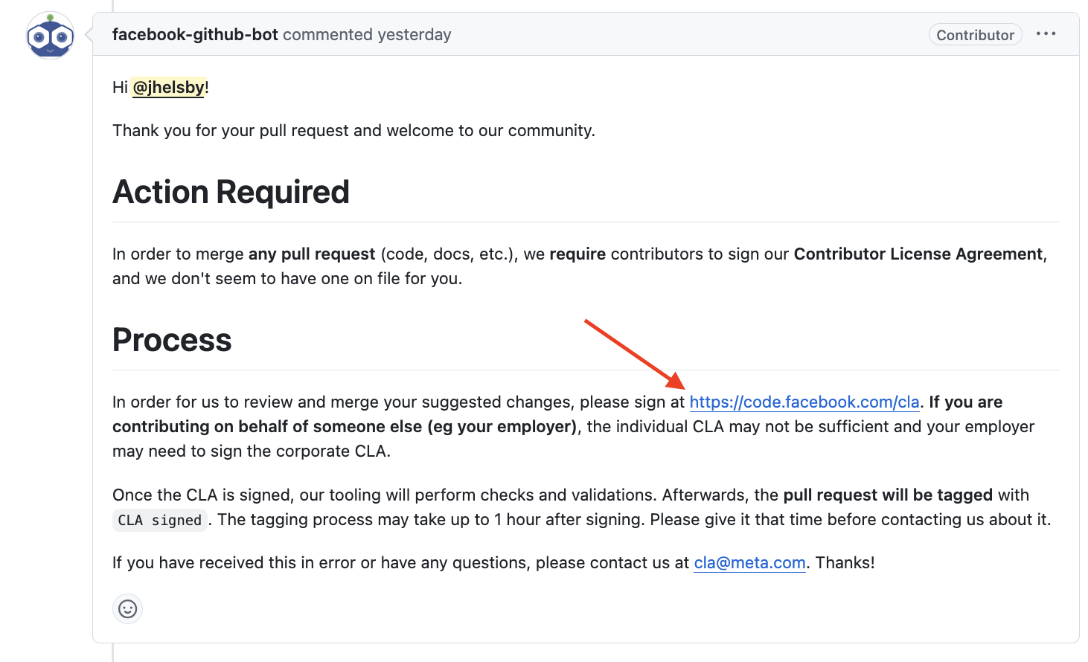Click the bold "Contributor License Agreement" text
Image resolution: width=1088 pixels, height=662 pixels.
click(918, 254)
